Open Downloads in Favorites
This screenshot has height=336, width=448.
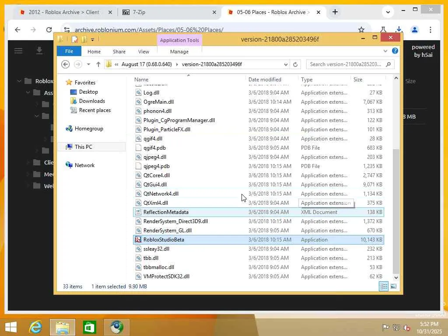pos(92,101)
